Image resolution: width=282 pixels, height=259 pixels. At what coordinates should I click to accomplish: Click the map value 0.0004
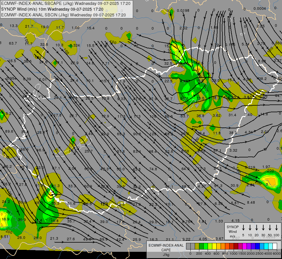click(x=260, y=9)
